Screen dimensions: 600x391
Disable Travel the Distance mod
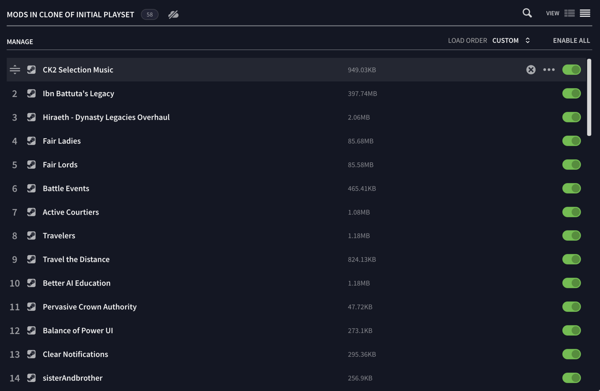571,259
